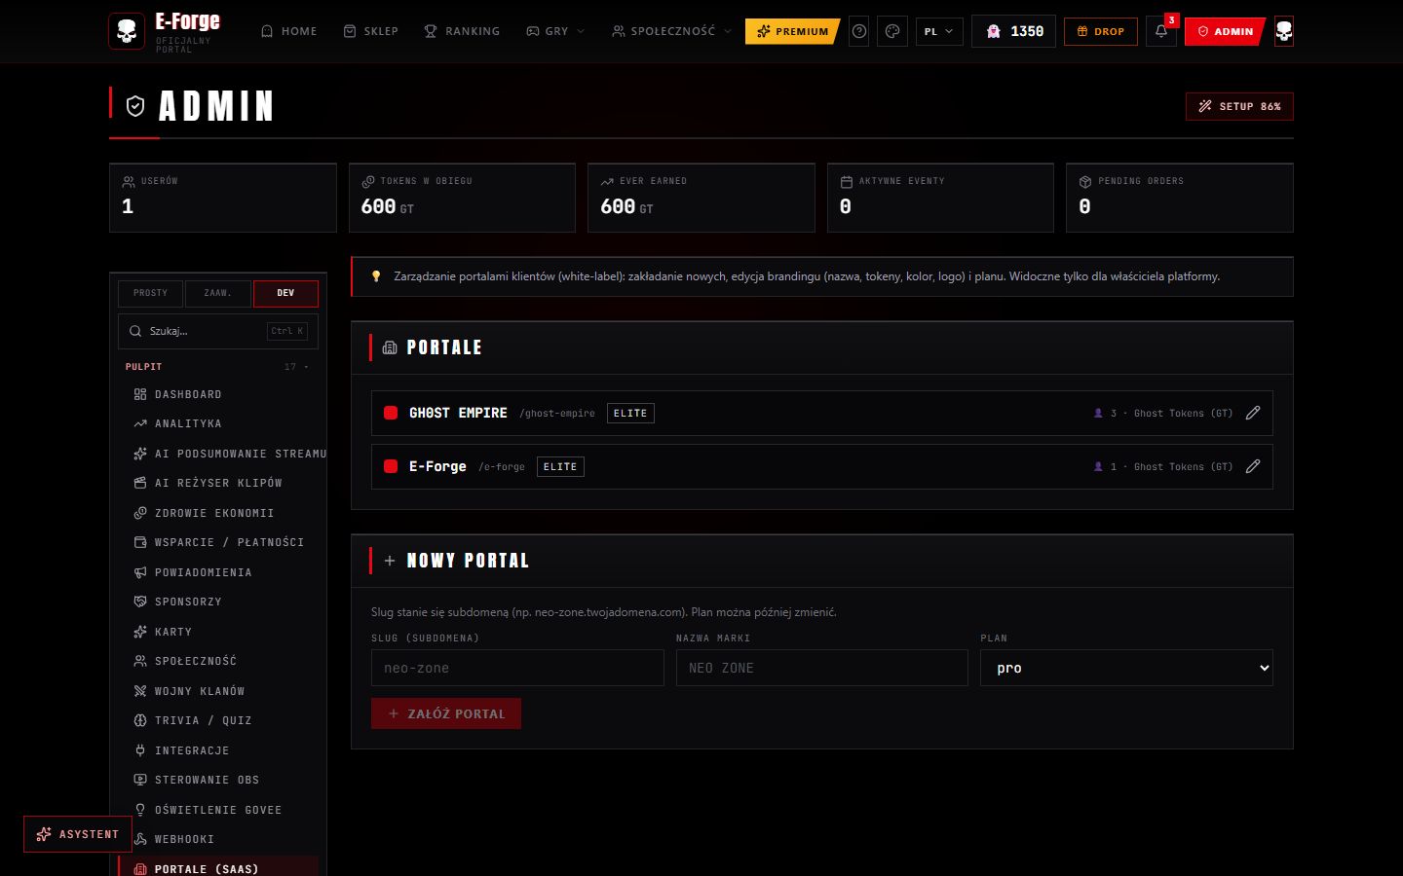Click the EVER EARNED stat card

tap(701, 198)
